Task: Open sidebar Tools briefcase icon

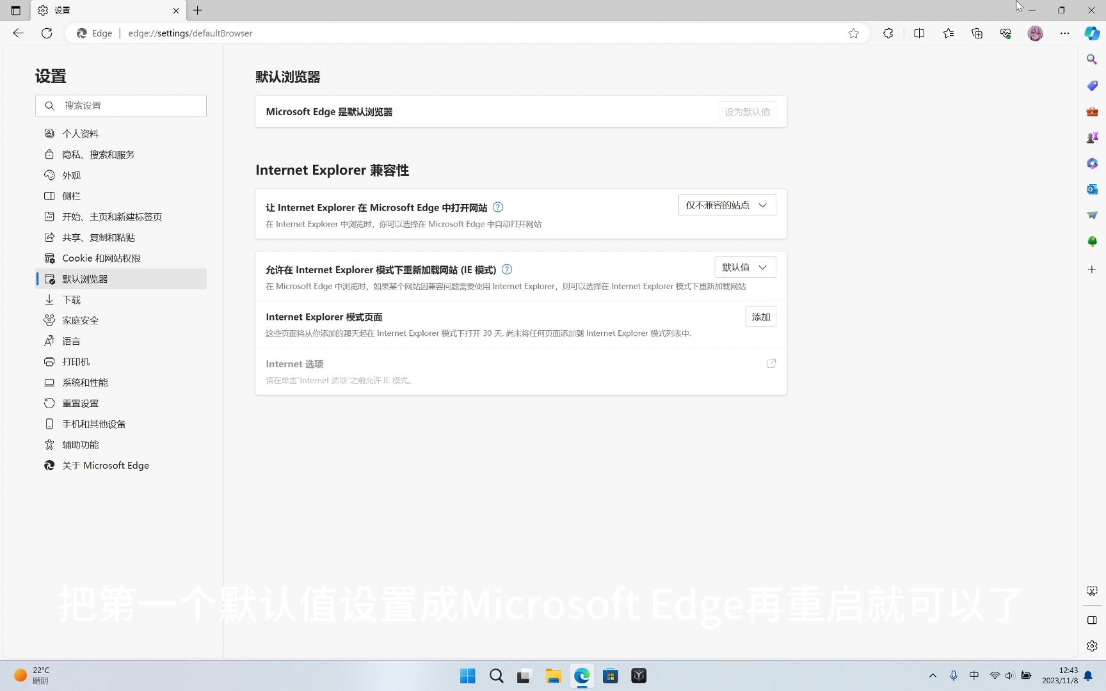Action: click(x=1092, y=112)
